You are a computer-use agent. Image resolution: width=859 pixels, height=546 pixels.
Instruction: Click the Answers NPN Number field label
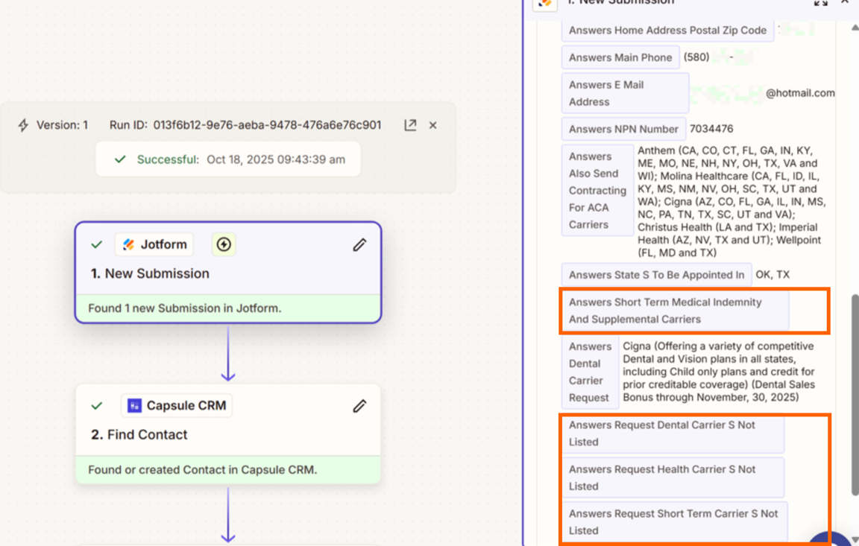pos(623,129)
